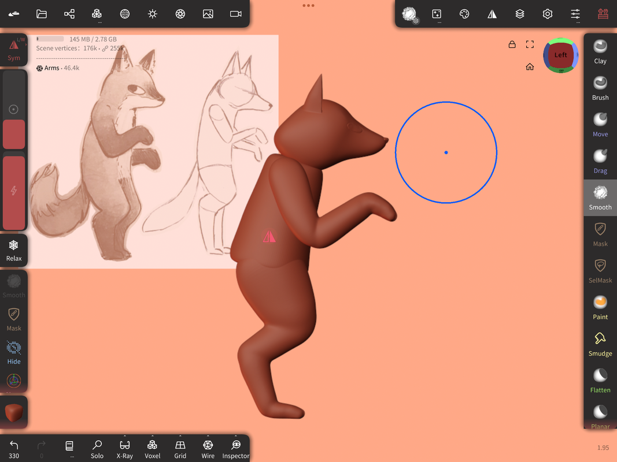Open the Inspector panel
The width and height of the screenshot is (617, 462).
pyautogui.click(x=236, y=449)
